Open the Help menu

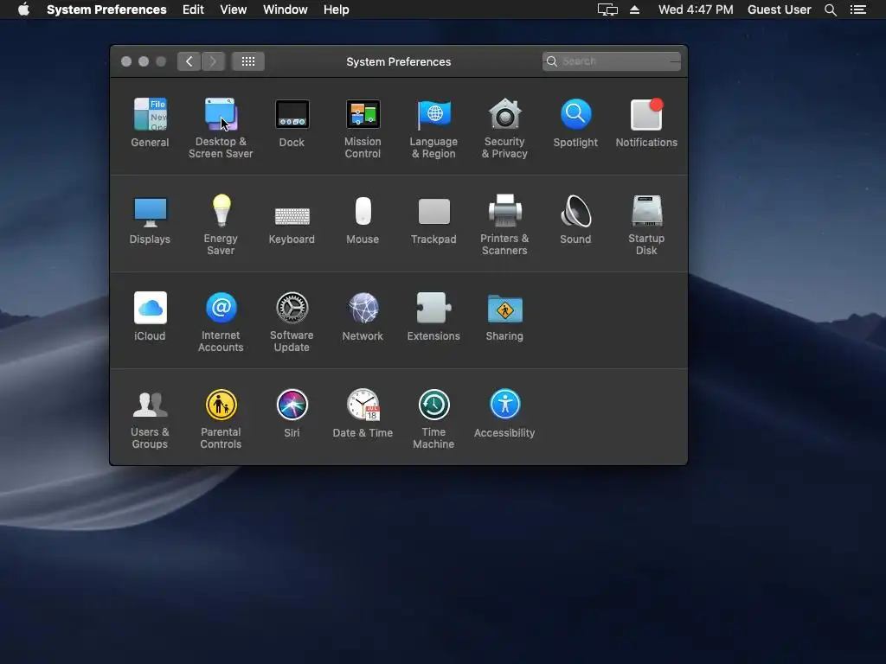tap(336, 10)
